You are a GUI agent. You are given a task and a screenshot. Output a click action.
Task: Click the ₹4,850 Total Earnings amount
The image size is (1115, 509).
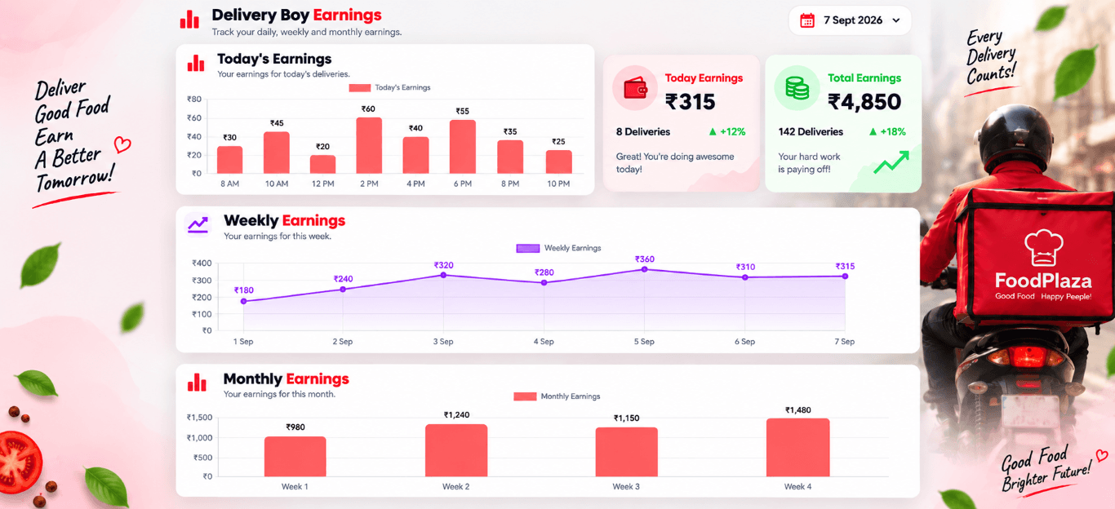(864, 102)
